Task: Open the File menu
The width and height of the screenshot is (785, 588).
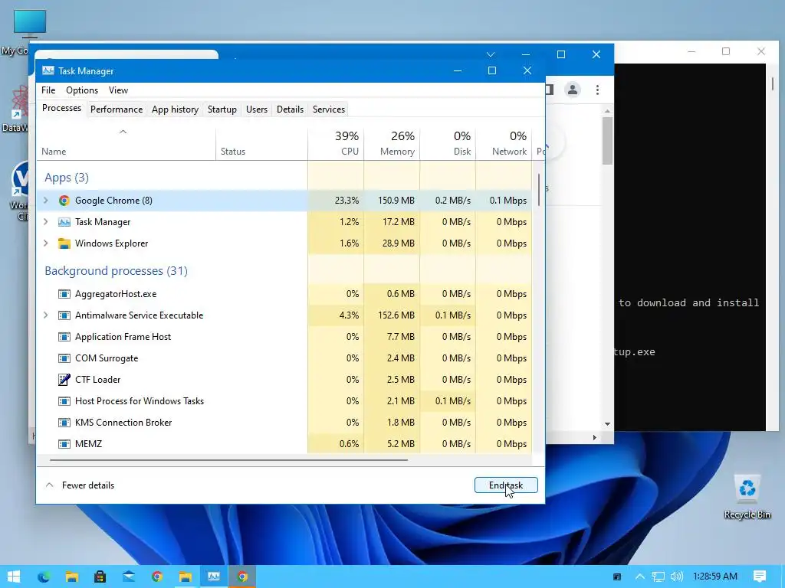Action: click(48, 90)
